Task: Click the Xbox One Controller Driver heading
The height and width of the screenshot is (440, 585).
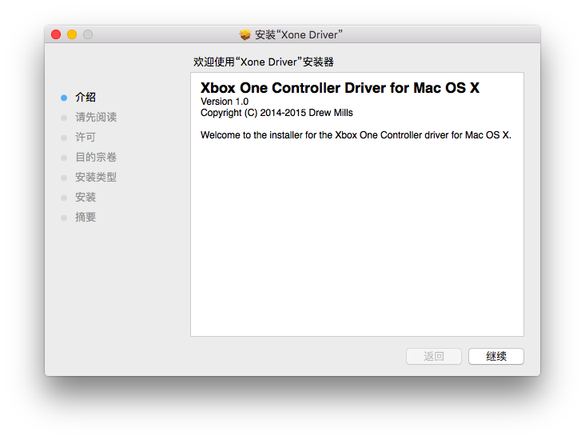Action: [x=340, y=88]
